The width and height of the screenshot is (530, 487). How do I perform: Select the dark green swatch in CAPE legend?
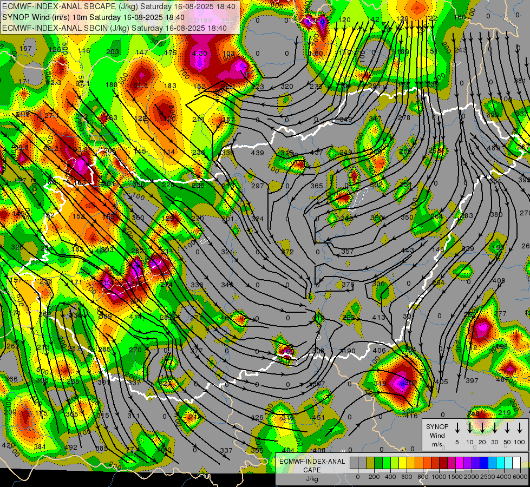coord(378,463)
